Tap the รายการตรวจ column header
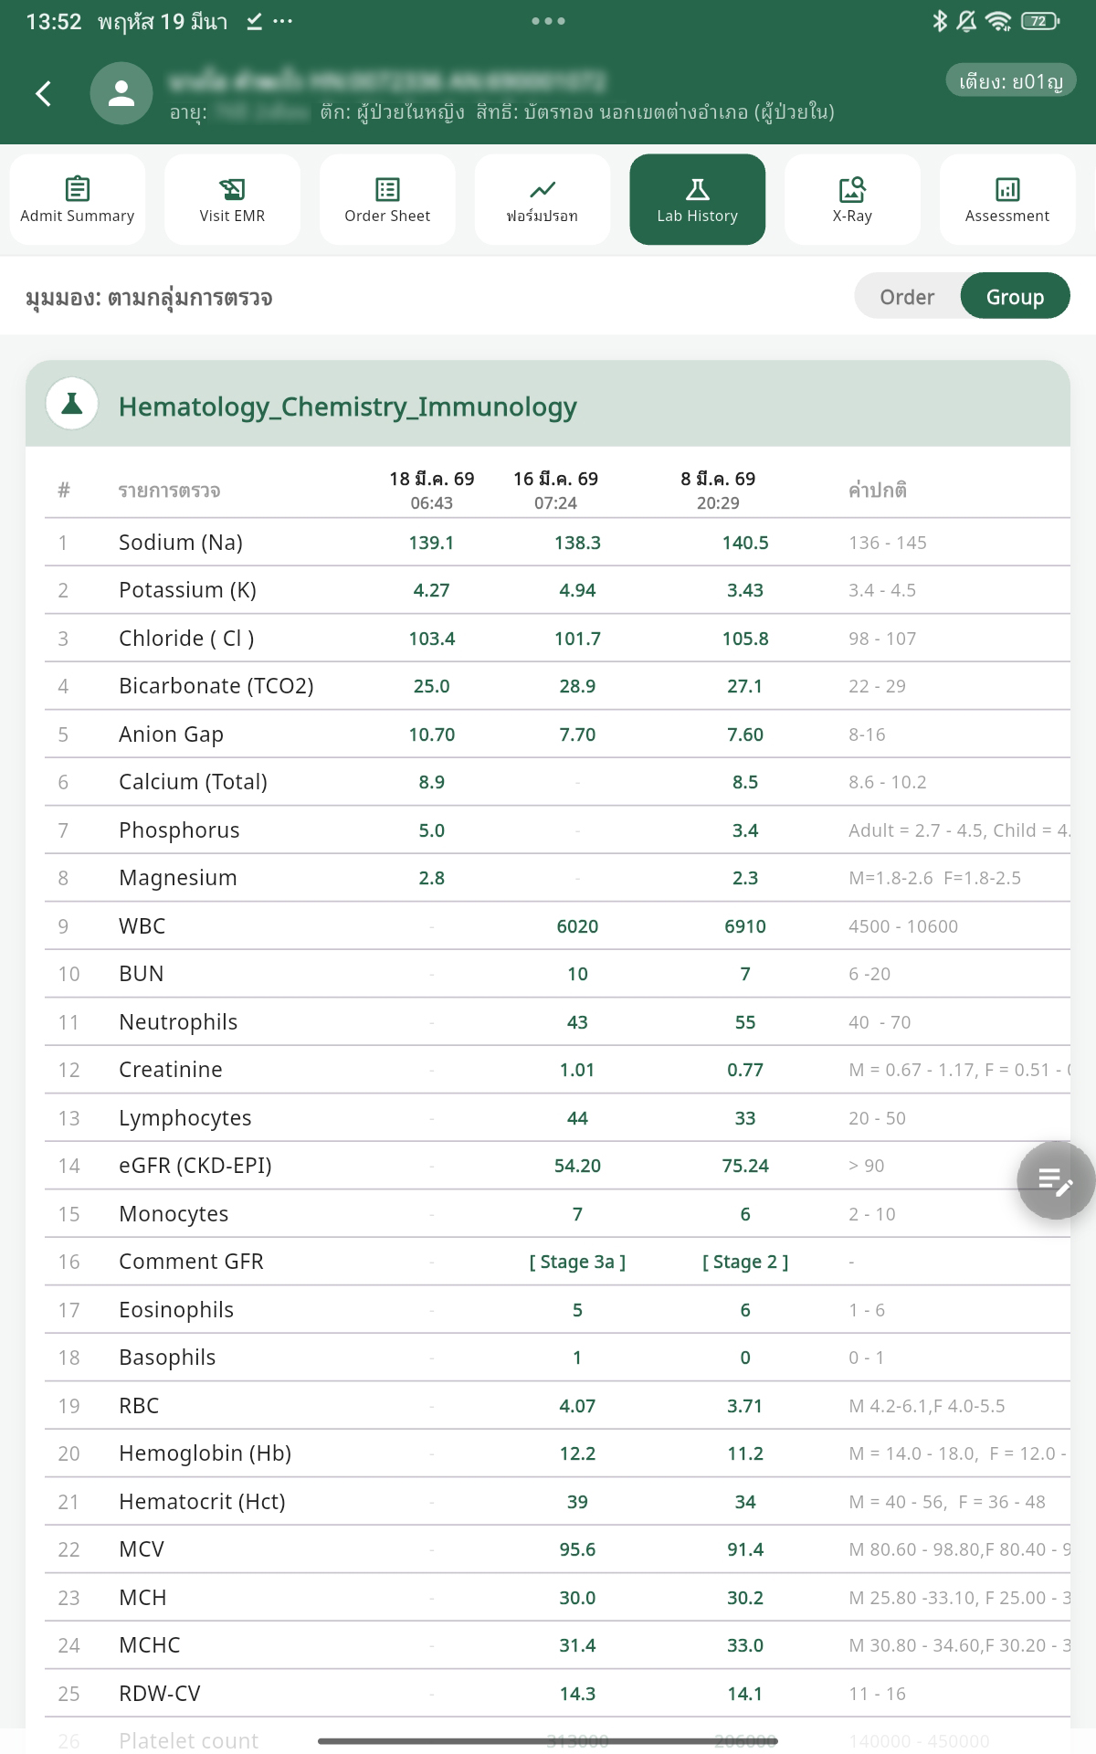Screen dimensions: 1096x1754 (170, 491)
